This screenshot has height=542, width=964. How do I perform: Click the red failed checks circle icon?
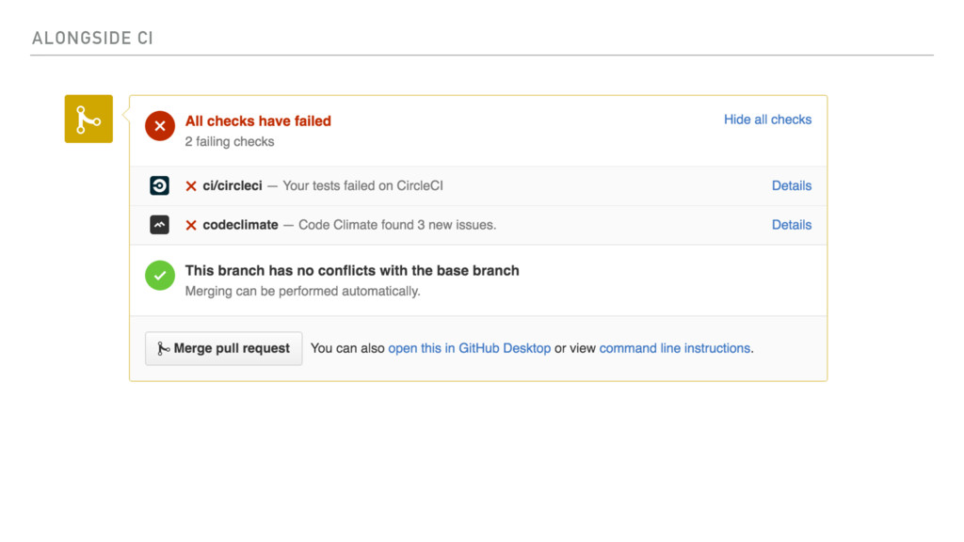160,126
